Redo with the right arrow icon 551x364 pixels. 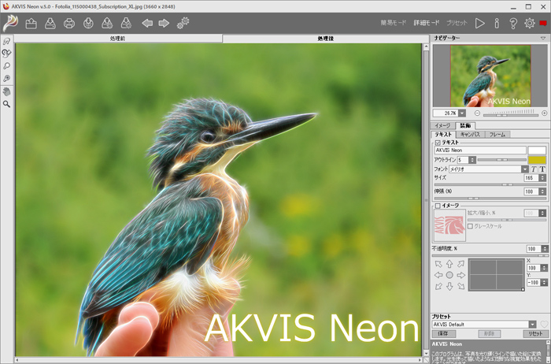click(164, 24)
